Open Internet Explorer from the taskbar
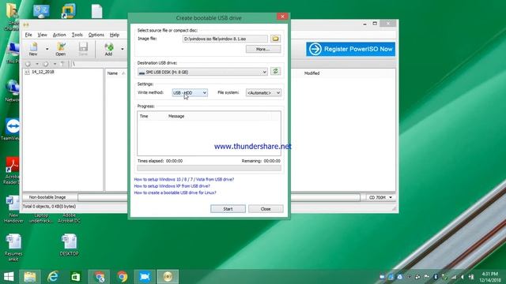Screen dimensions: 506x284 click(53, 277)
